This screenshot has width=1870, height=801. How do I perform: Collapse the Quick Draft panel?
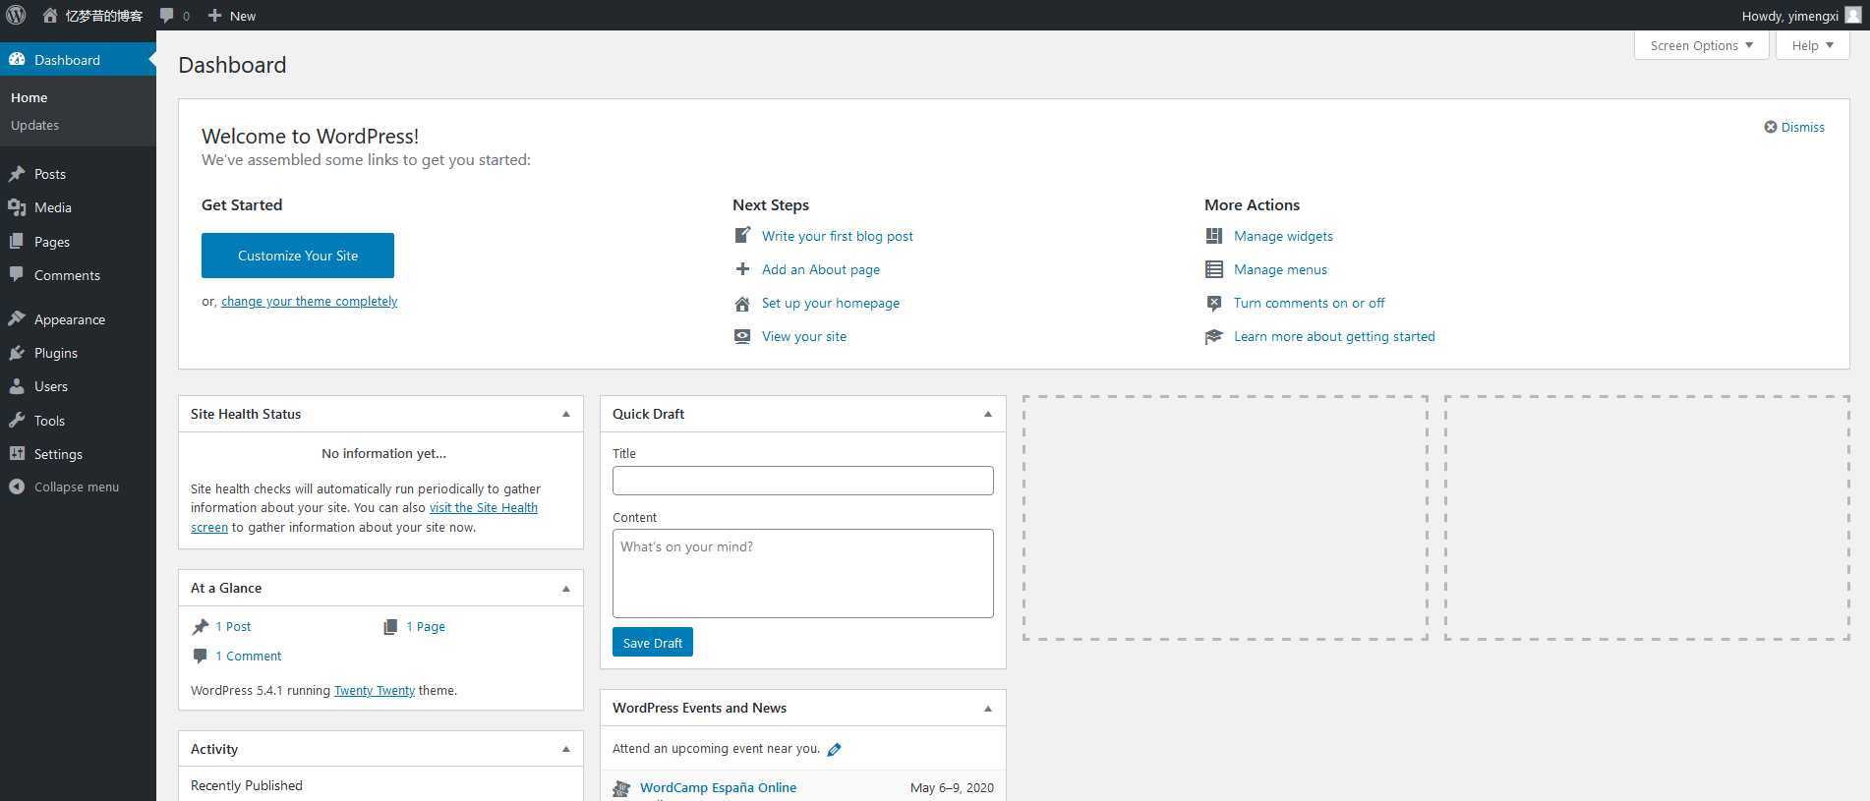click(x=988, y=414)
